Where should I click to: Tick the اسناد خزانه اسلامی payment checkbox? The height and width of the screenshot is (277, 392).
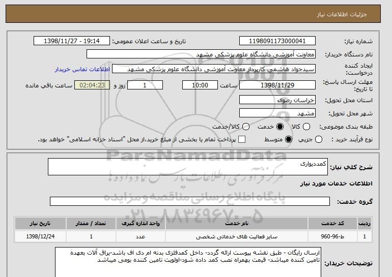[x=242, y=139]
